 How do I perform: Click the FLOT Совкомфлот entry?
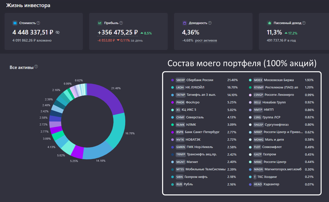[282, 147]
